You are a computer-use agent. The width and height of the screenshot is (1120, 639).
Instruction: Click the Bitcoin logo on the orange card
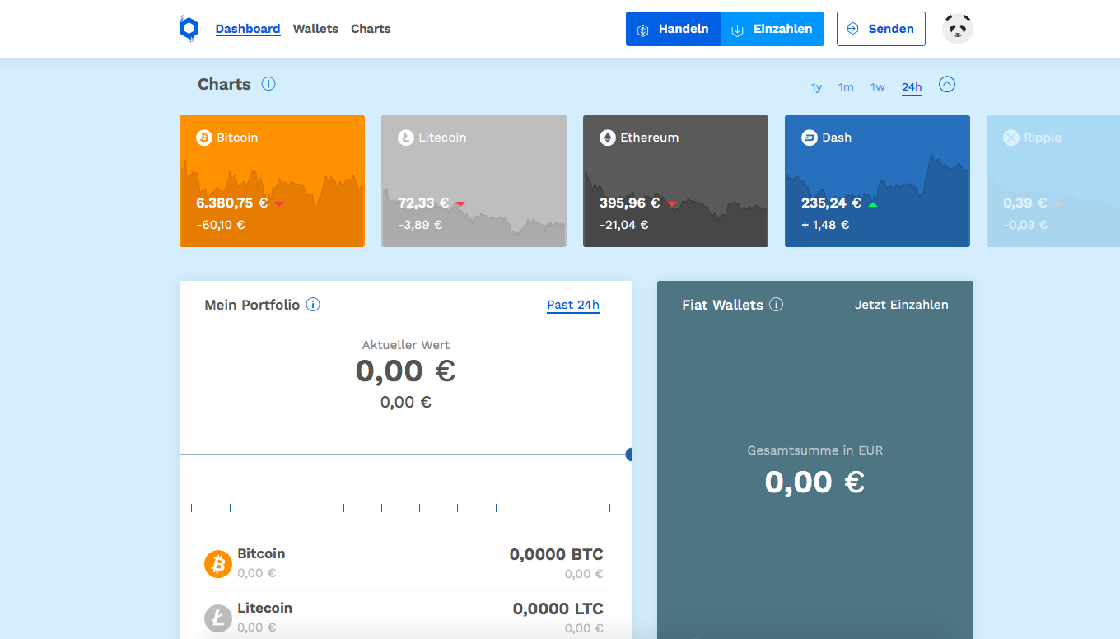[x=204, y=138]
